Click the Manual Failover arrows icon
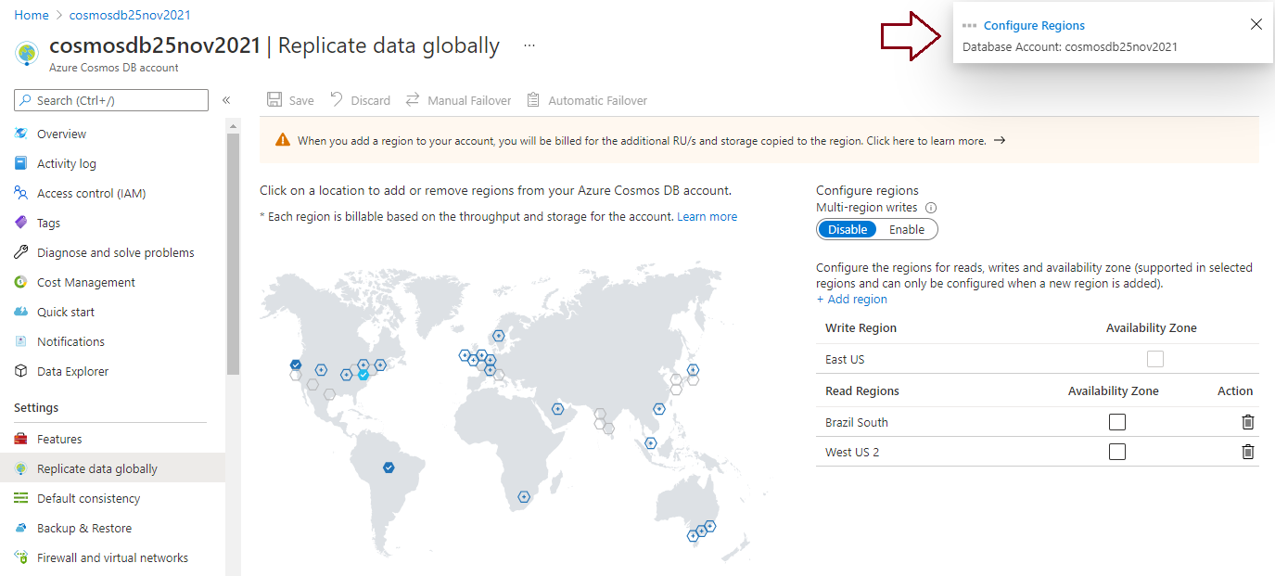Screen dimensions: 1275x576 413,100
